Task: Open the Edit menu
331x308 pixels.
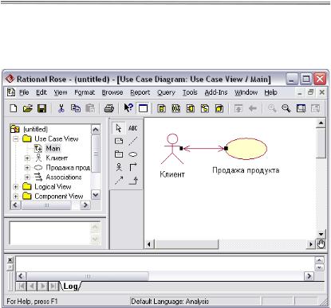Action: (41, 92)
